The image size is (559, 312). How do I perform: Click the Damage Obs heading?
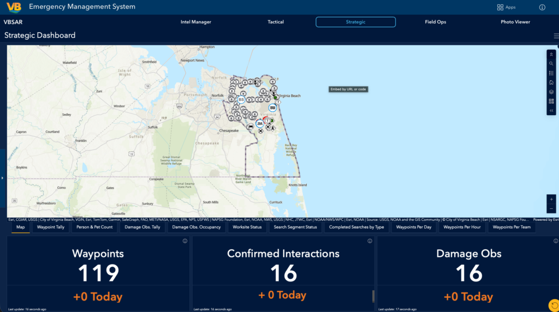pos(469,254)
